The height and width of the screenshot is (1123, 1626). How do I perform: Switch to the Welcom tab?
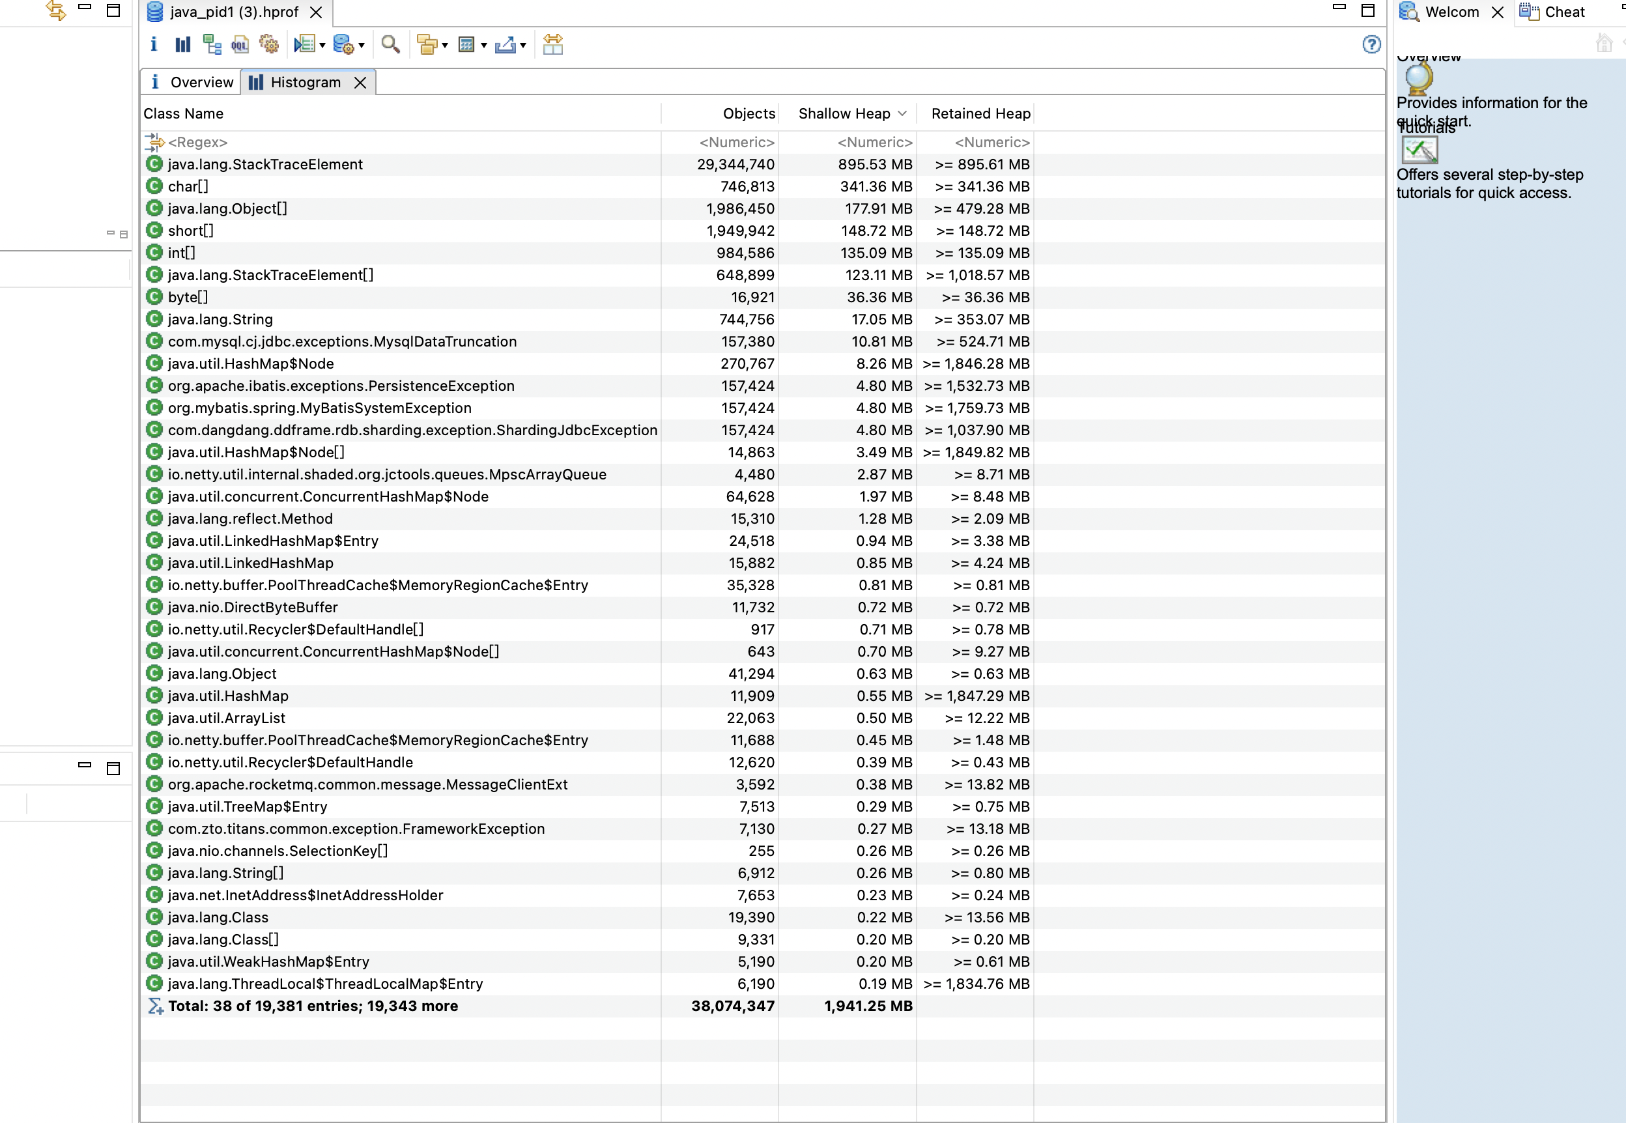(1452, 12)
